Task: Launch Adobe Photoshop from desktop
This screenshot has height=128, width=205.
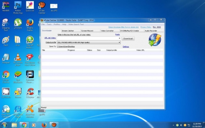Action: point(18,7)
